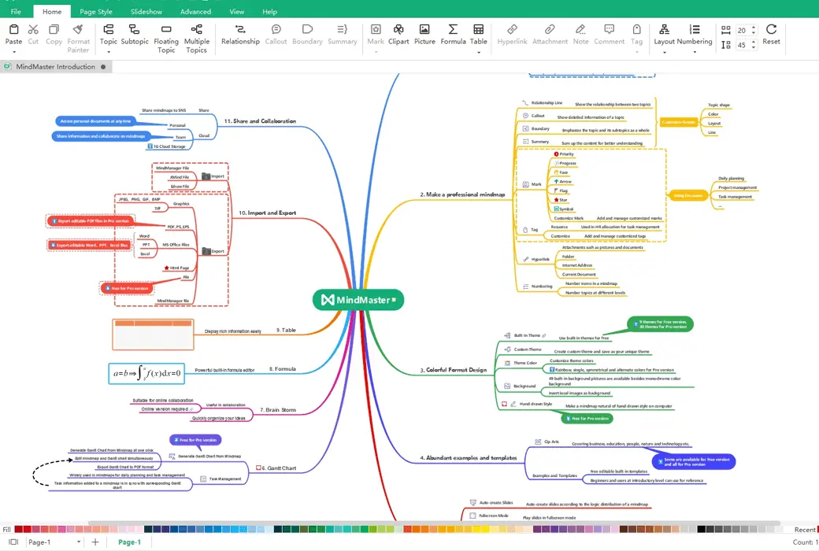Screen dimensions: 819x551
Task: Select the '4. Abundant examples and templates' topic
Action: pos(469,457)
